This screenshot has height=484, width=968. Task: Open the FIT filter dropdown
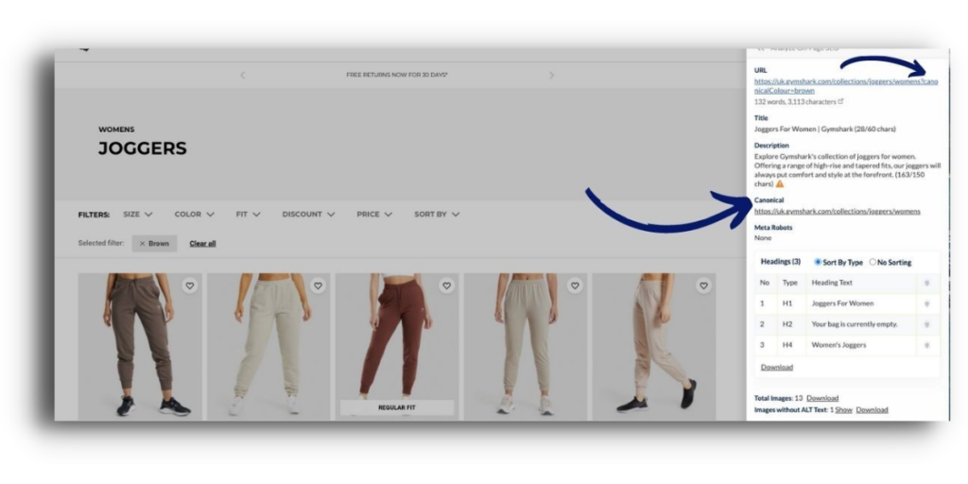[x=249, y=215]
